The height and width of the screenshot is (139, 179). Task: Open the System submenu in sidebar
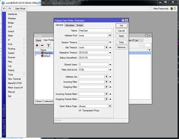click(x=16, y=53)
